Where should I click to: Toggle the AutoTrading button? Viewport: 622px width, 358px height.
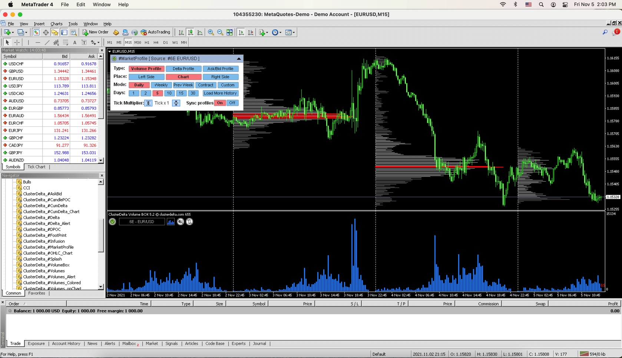coord(155,32)
